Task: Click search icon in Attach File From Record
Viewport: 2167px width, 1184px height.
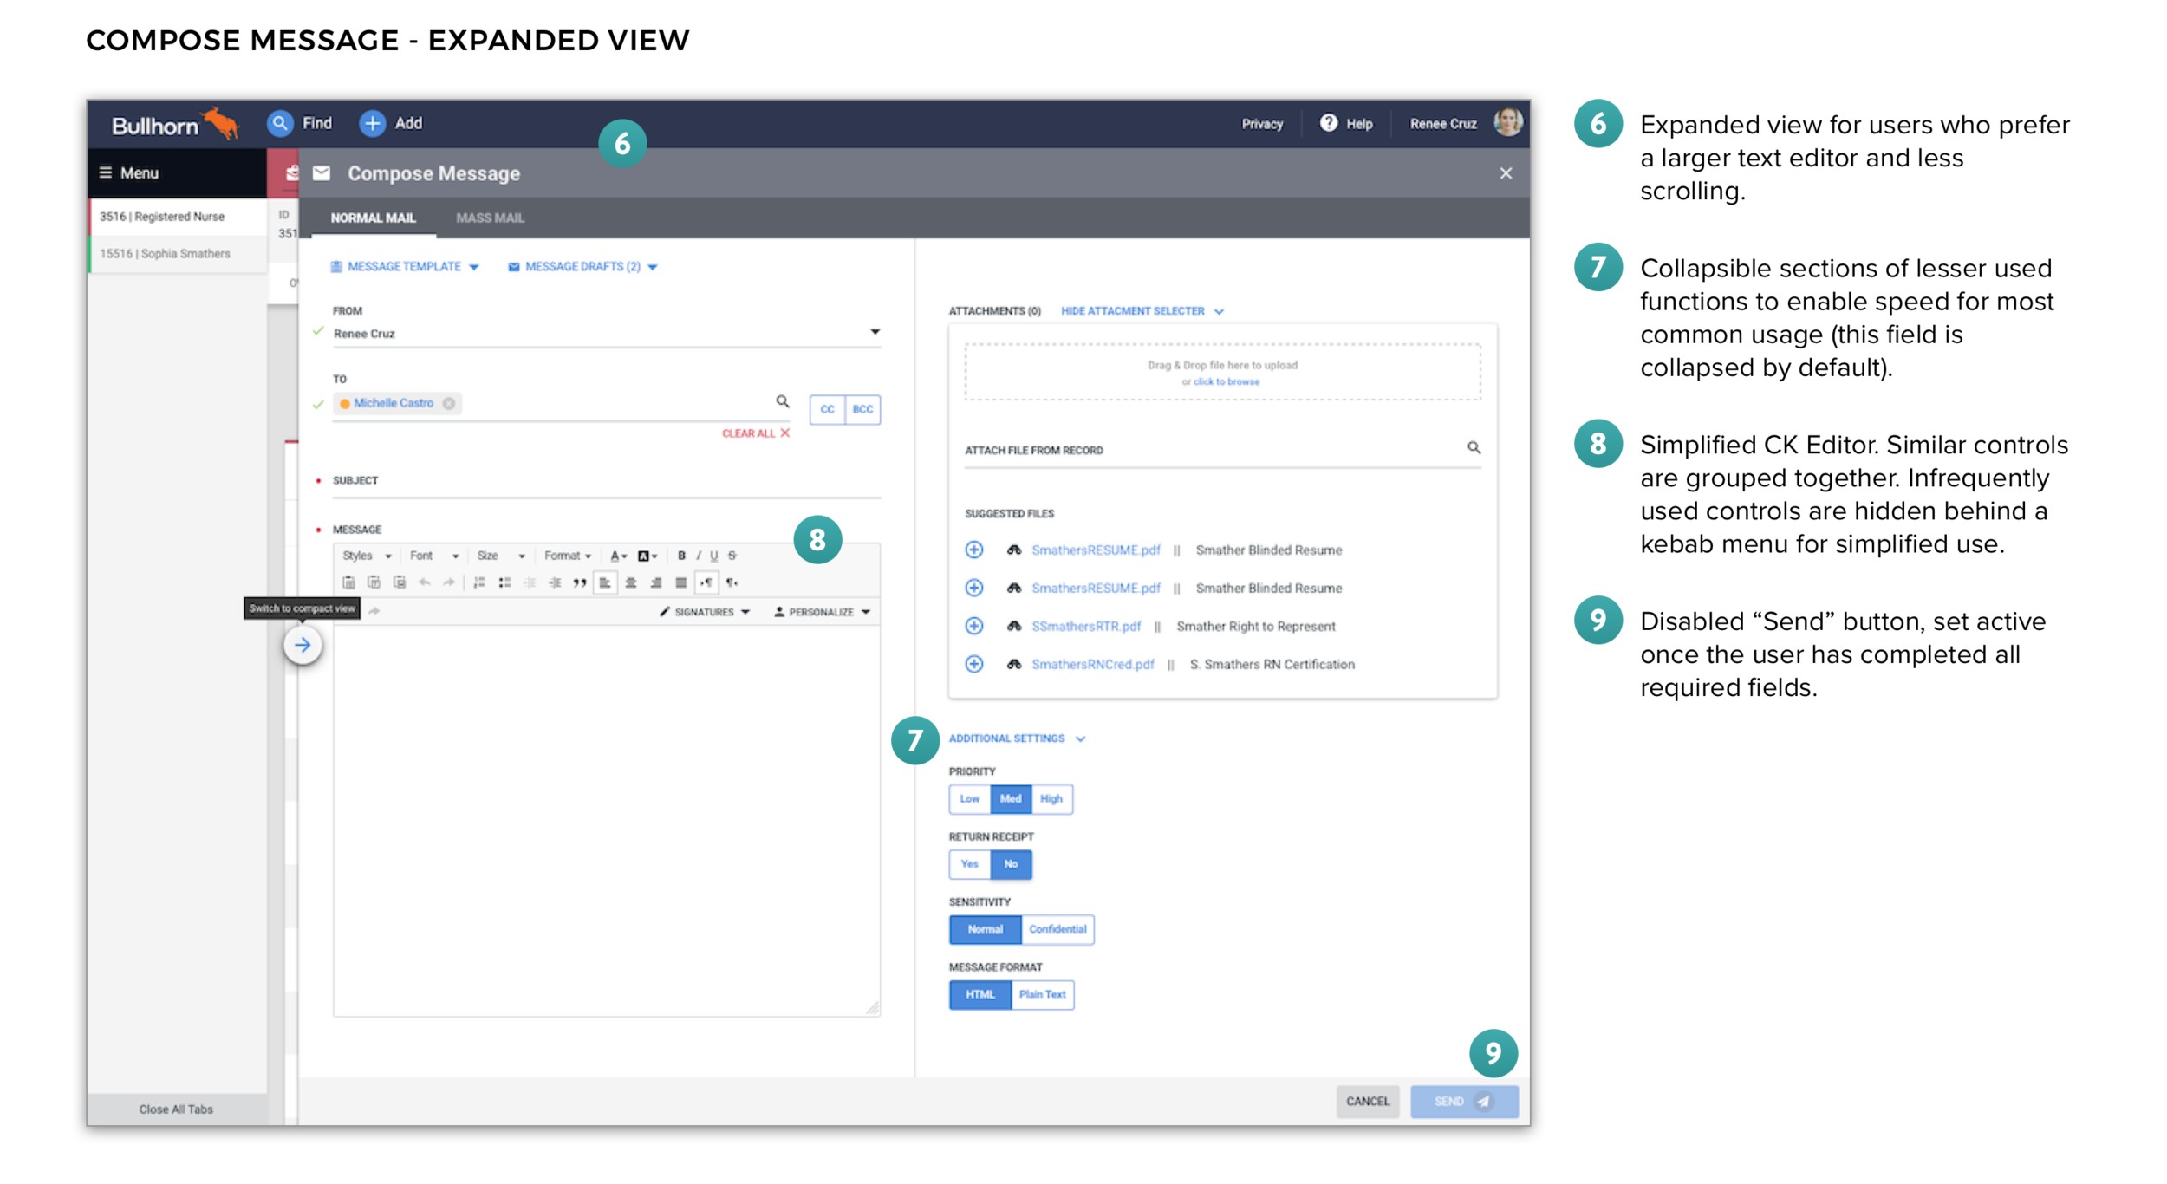Action: (1474, 448)
